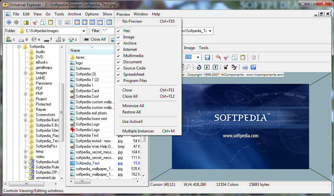Screen dimensions: 334x196
Task: Open the properties card icon
Action: coord(68,22)
